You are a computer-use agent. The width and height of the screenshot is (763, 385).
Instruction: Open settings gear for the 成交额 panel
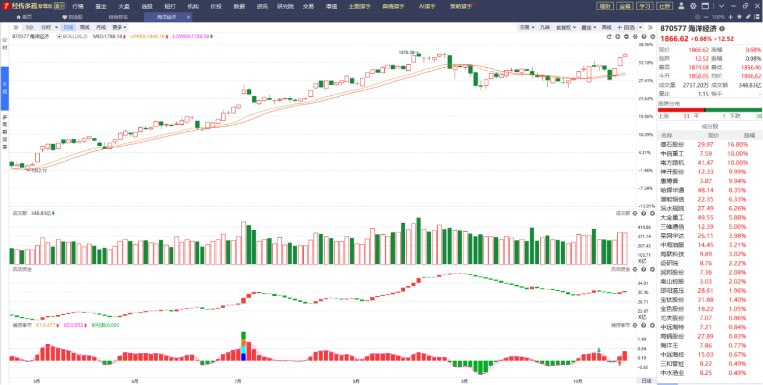(x=635, y=213)
